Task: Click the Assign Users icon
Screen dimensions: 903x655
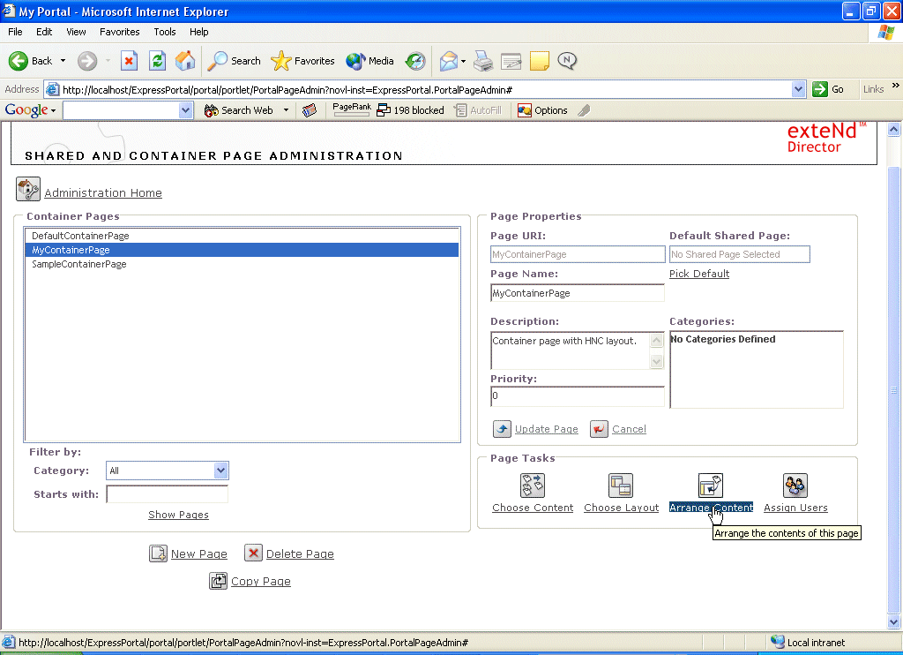Action: pyautogui.click(x=795, y=486)
